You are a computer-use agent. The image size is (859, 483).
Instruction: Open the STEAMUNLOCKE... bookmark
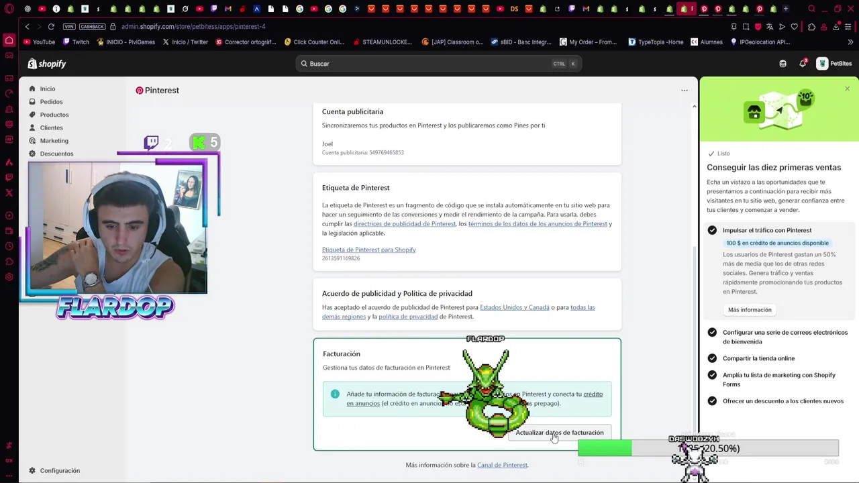(x=383, y=42)
